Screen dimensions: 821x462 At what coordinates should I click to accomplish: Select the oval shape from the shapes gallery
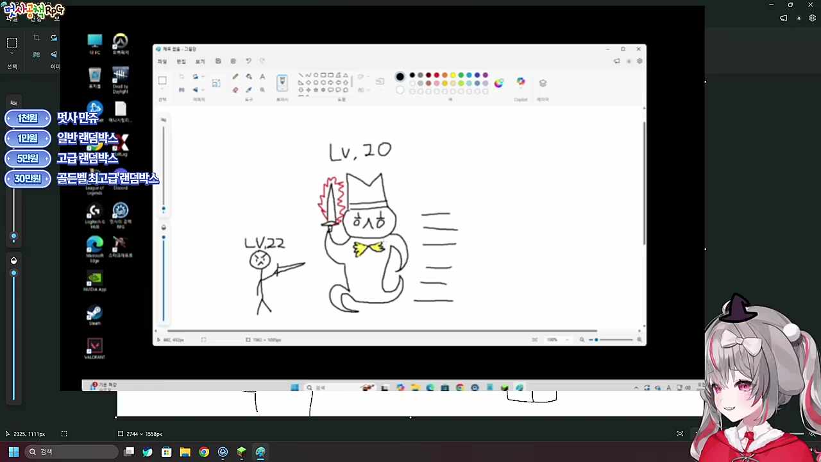click(317, 75)
